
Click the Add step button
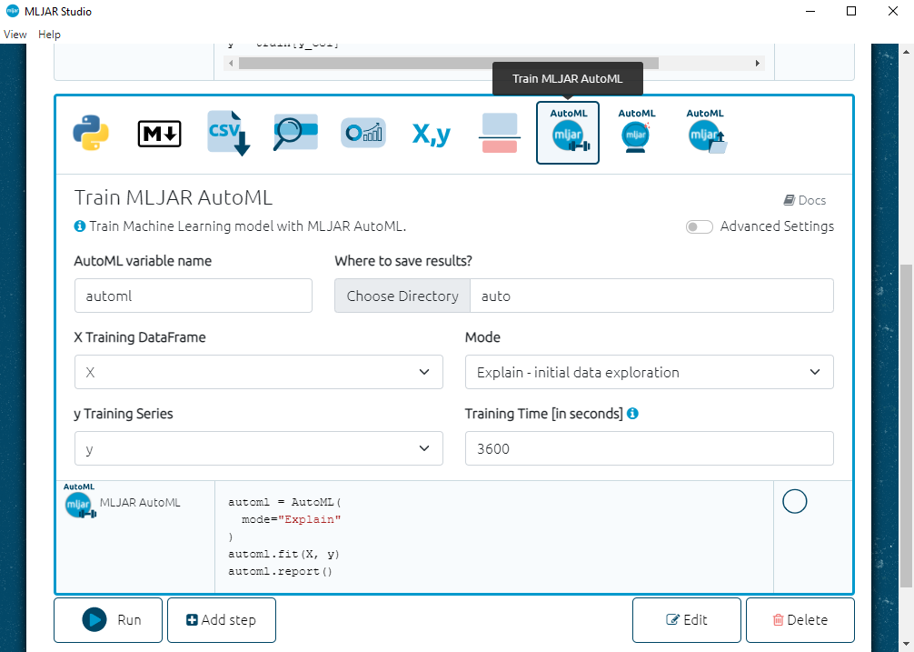pos(222,620)
